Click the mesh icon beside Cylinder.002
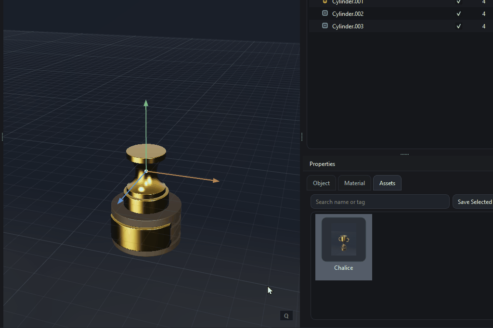This screenshot has height=328, width=493. (x=325, y=13)
